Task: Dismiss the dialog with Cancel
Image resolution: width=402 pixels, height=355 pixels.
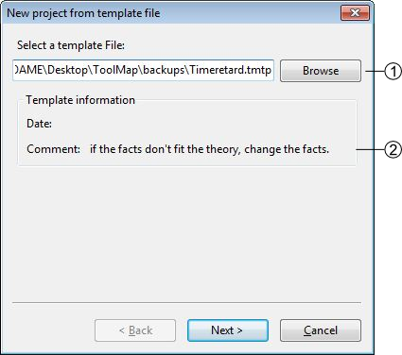Action: point(321,330)
